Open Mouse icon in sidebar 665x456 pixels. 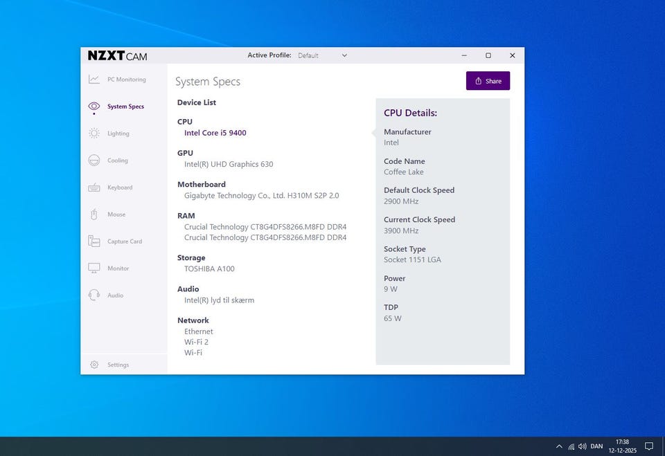click(94, 215)
